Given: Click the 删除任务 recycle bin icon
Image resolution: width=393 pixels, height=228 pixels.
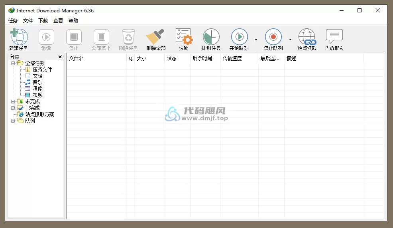Looking at the screenshot, I should (x=128, y=37).
